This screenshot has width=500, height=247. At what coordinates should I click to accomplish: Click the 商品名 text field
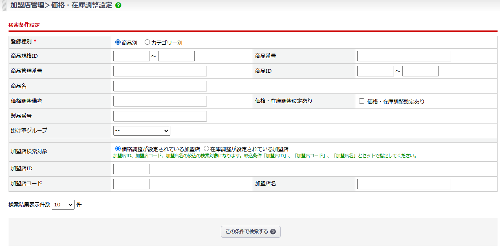(160, 86)
